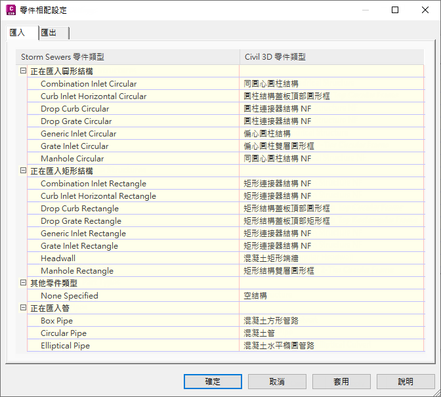Click the Combination Inlet Rectangle 矩形連接器結構 NF cell
This screenshot has height=397, width=441.
point(332,184)
